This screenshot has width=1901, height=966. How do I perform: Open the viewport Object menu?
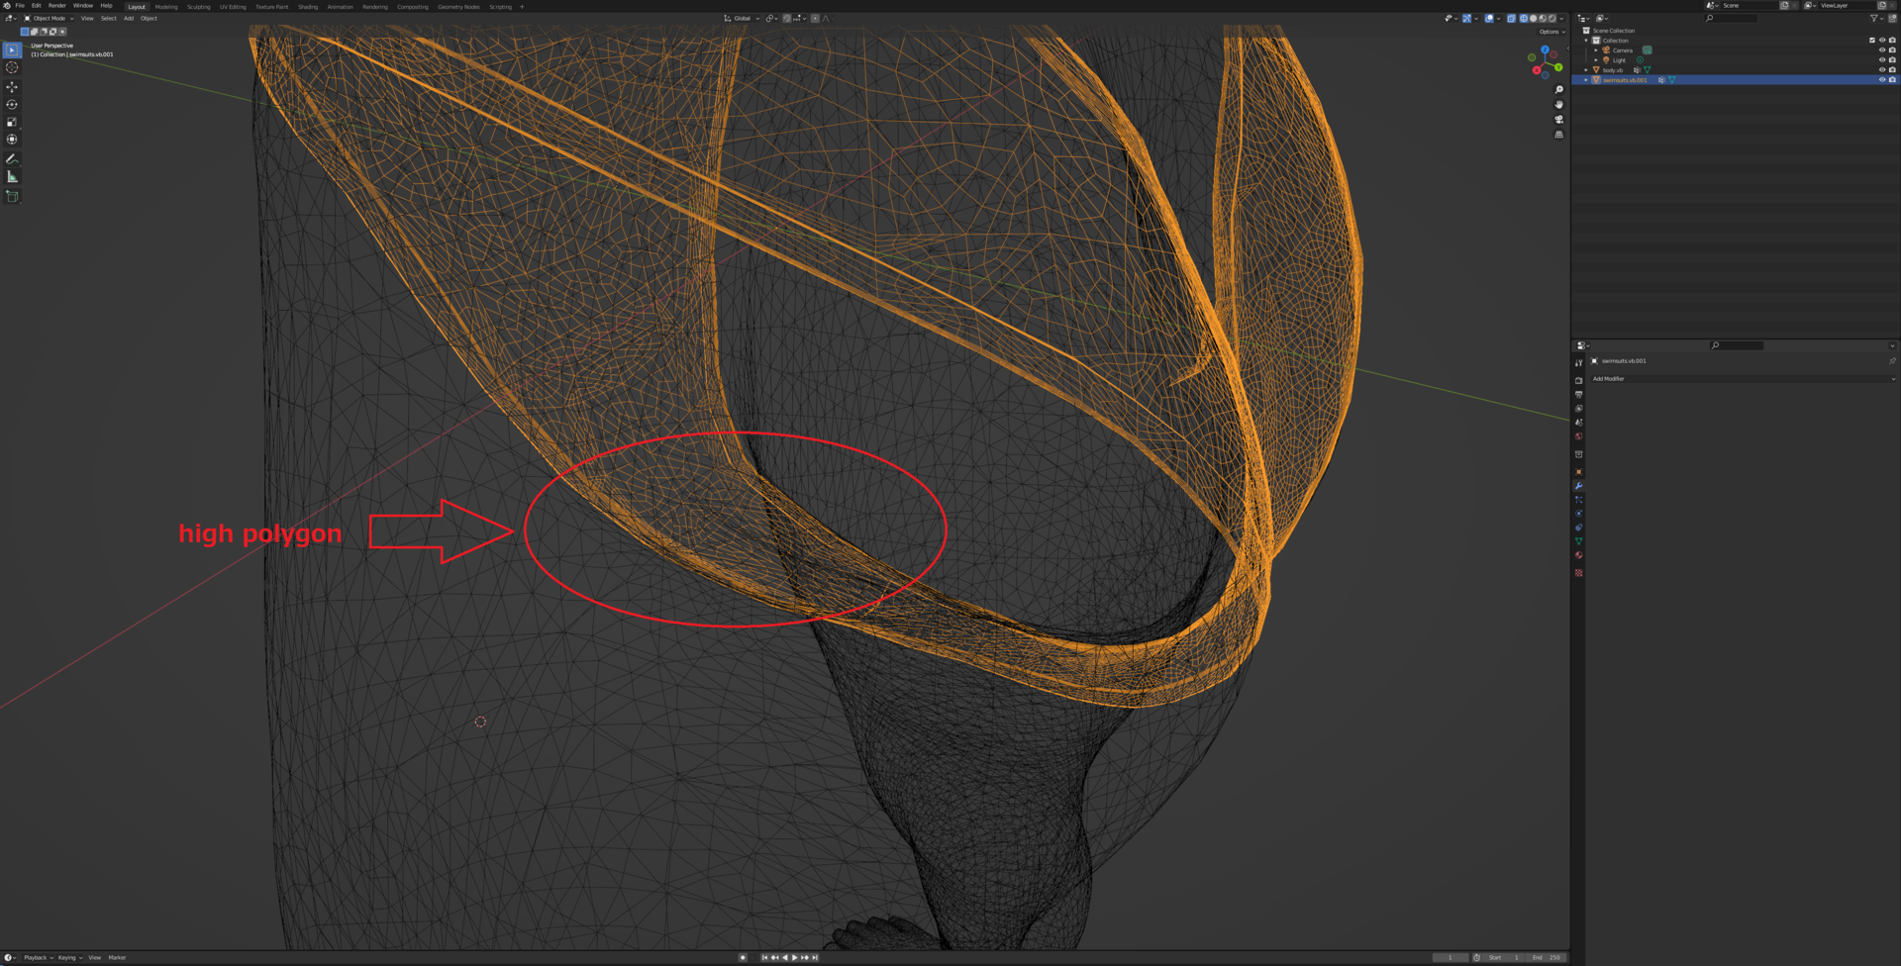point(149,18)
